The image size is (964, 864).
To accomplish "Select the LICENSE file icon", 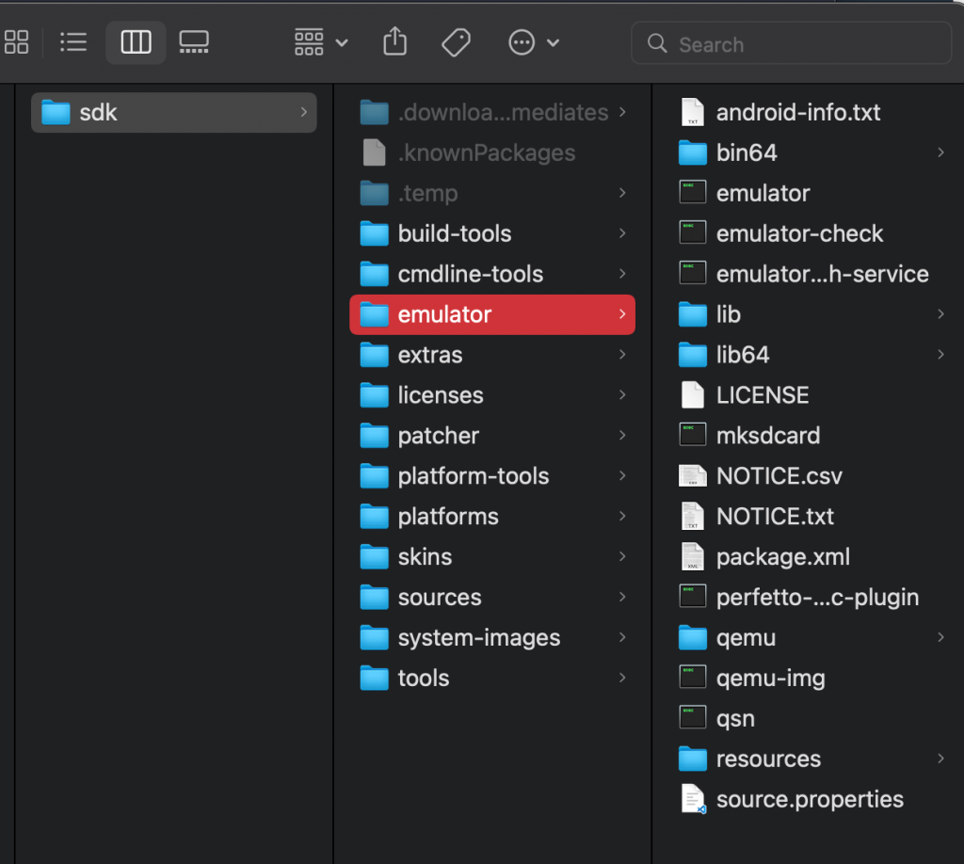I will [692, 395].
